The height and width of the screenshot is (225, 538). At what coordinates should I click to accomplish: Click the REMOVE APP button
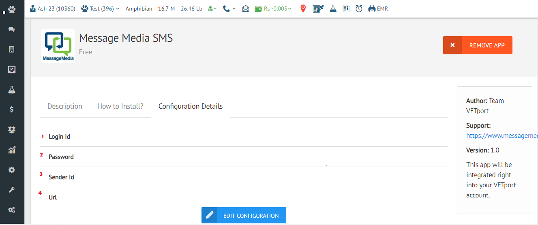click(x=478, y=45)
